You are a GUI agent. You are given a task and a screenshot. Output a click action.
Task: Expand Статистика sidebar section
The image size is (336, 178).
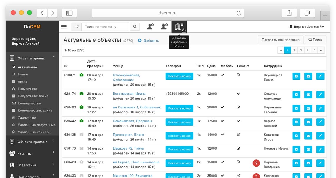[x=32, y=165]
